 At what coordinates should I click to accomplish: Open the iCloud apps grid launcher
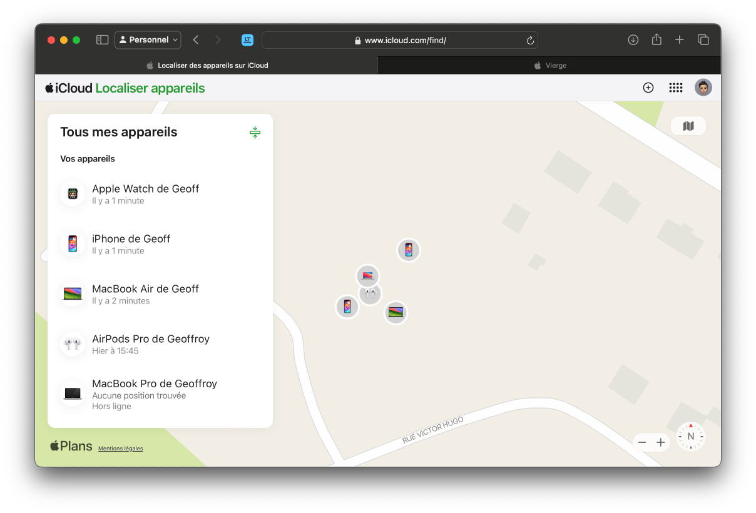tap(676, 88)
